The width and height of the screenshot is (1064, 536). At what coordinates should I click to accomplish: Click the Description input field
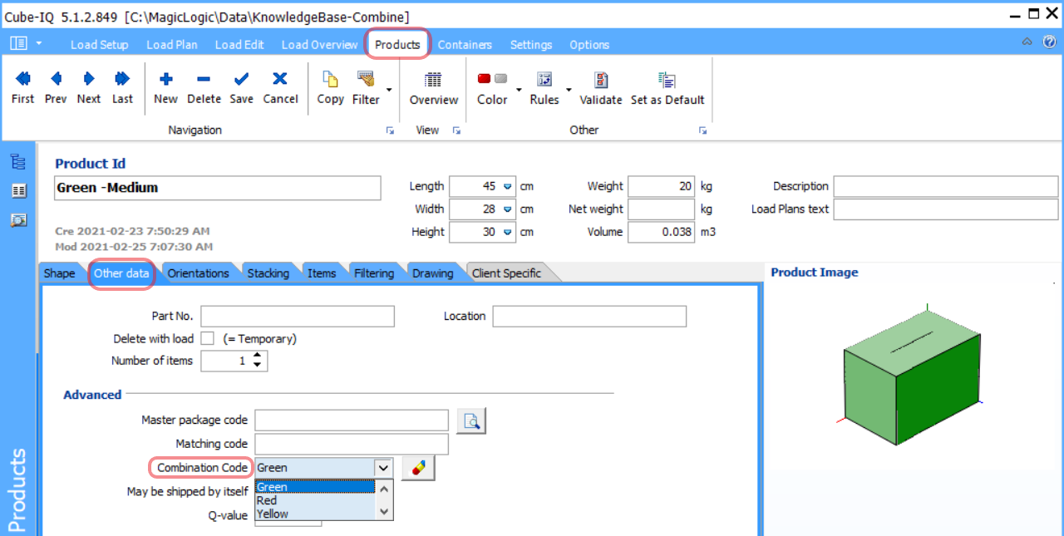point(948,186)
